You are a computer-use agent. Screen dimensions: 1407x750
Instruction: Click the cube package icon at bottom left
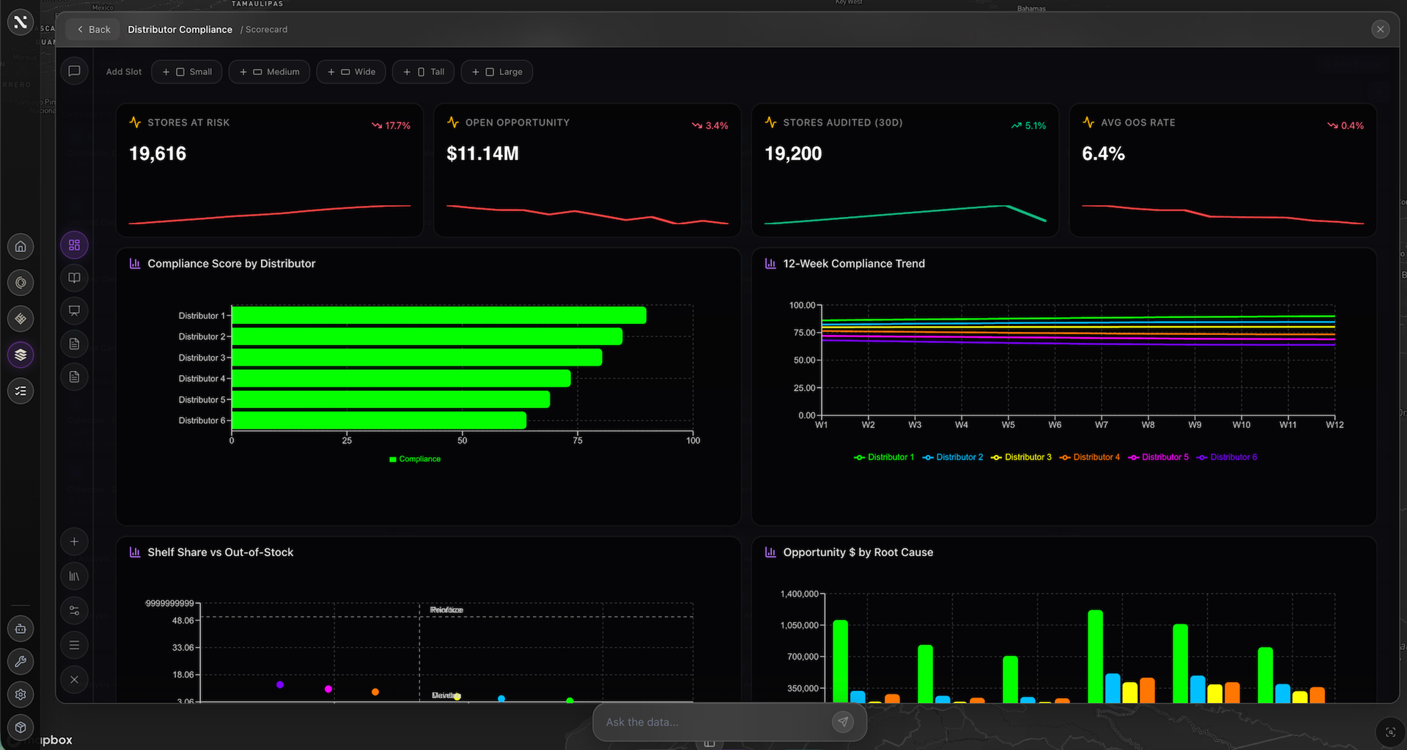[x=20, y=727]
